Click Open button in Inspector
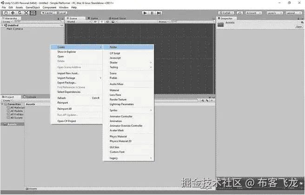Image resolution: width=305 pixels, height=195 pixels. coord(299,27)
